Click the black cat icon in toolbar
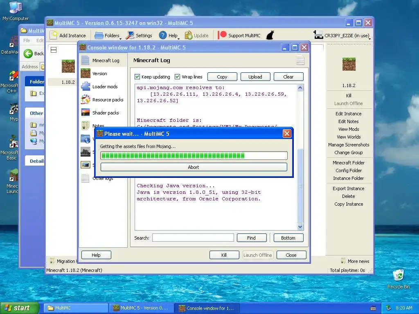The image size is (419, 314). coord(270,35)
